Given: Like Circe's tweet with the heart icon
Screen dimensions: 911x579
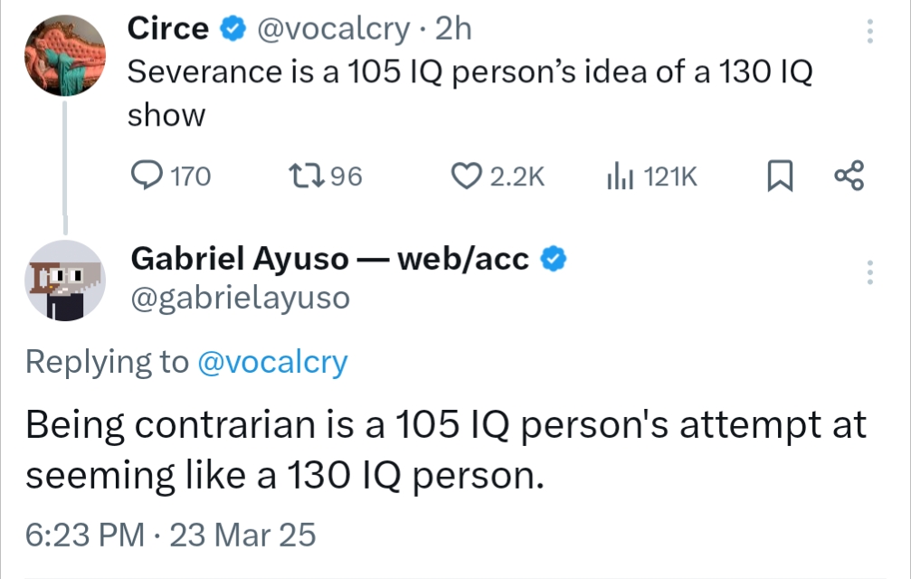Looking at the screenshot, I should click(x=464, y=176).
